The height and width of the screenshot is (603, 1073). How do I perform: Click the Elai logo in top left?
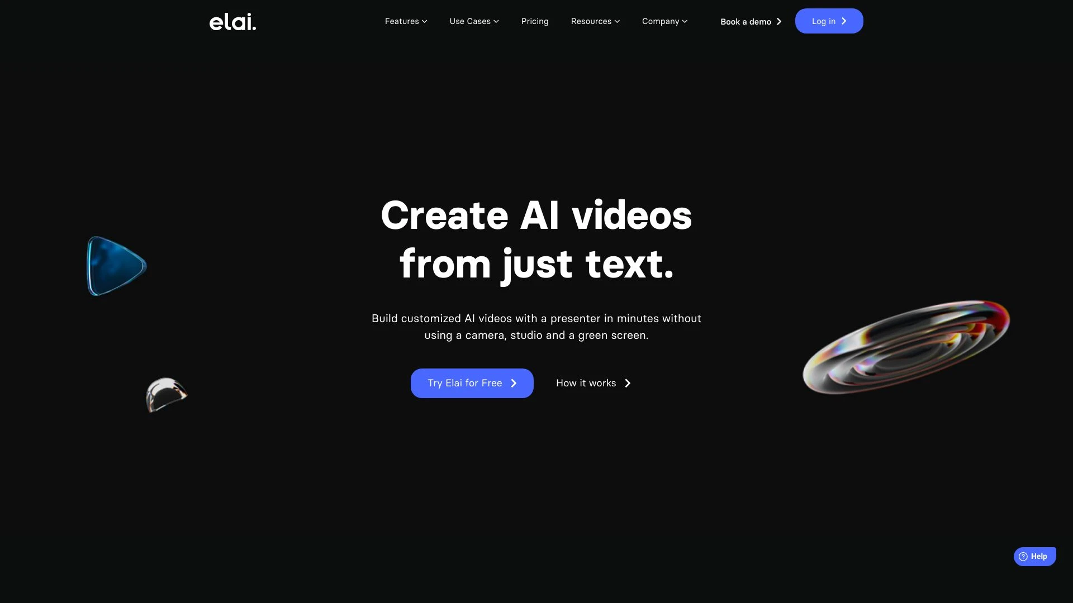coord(232,21)
